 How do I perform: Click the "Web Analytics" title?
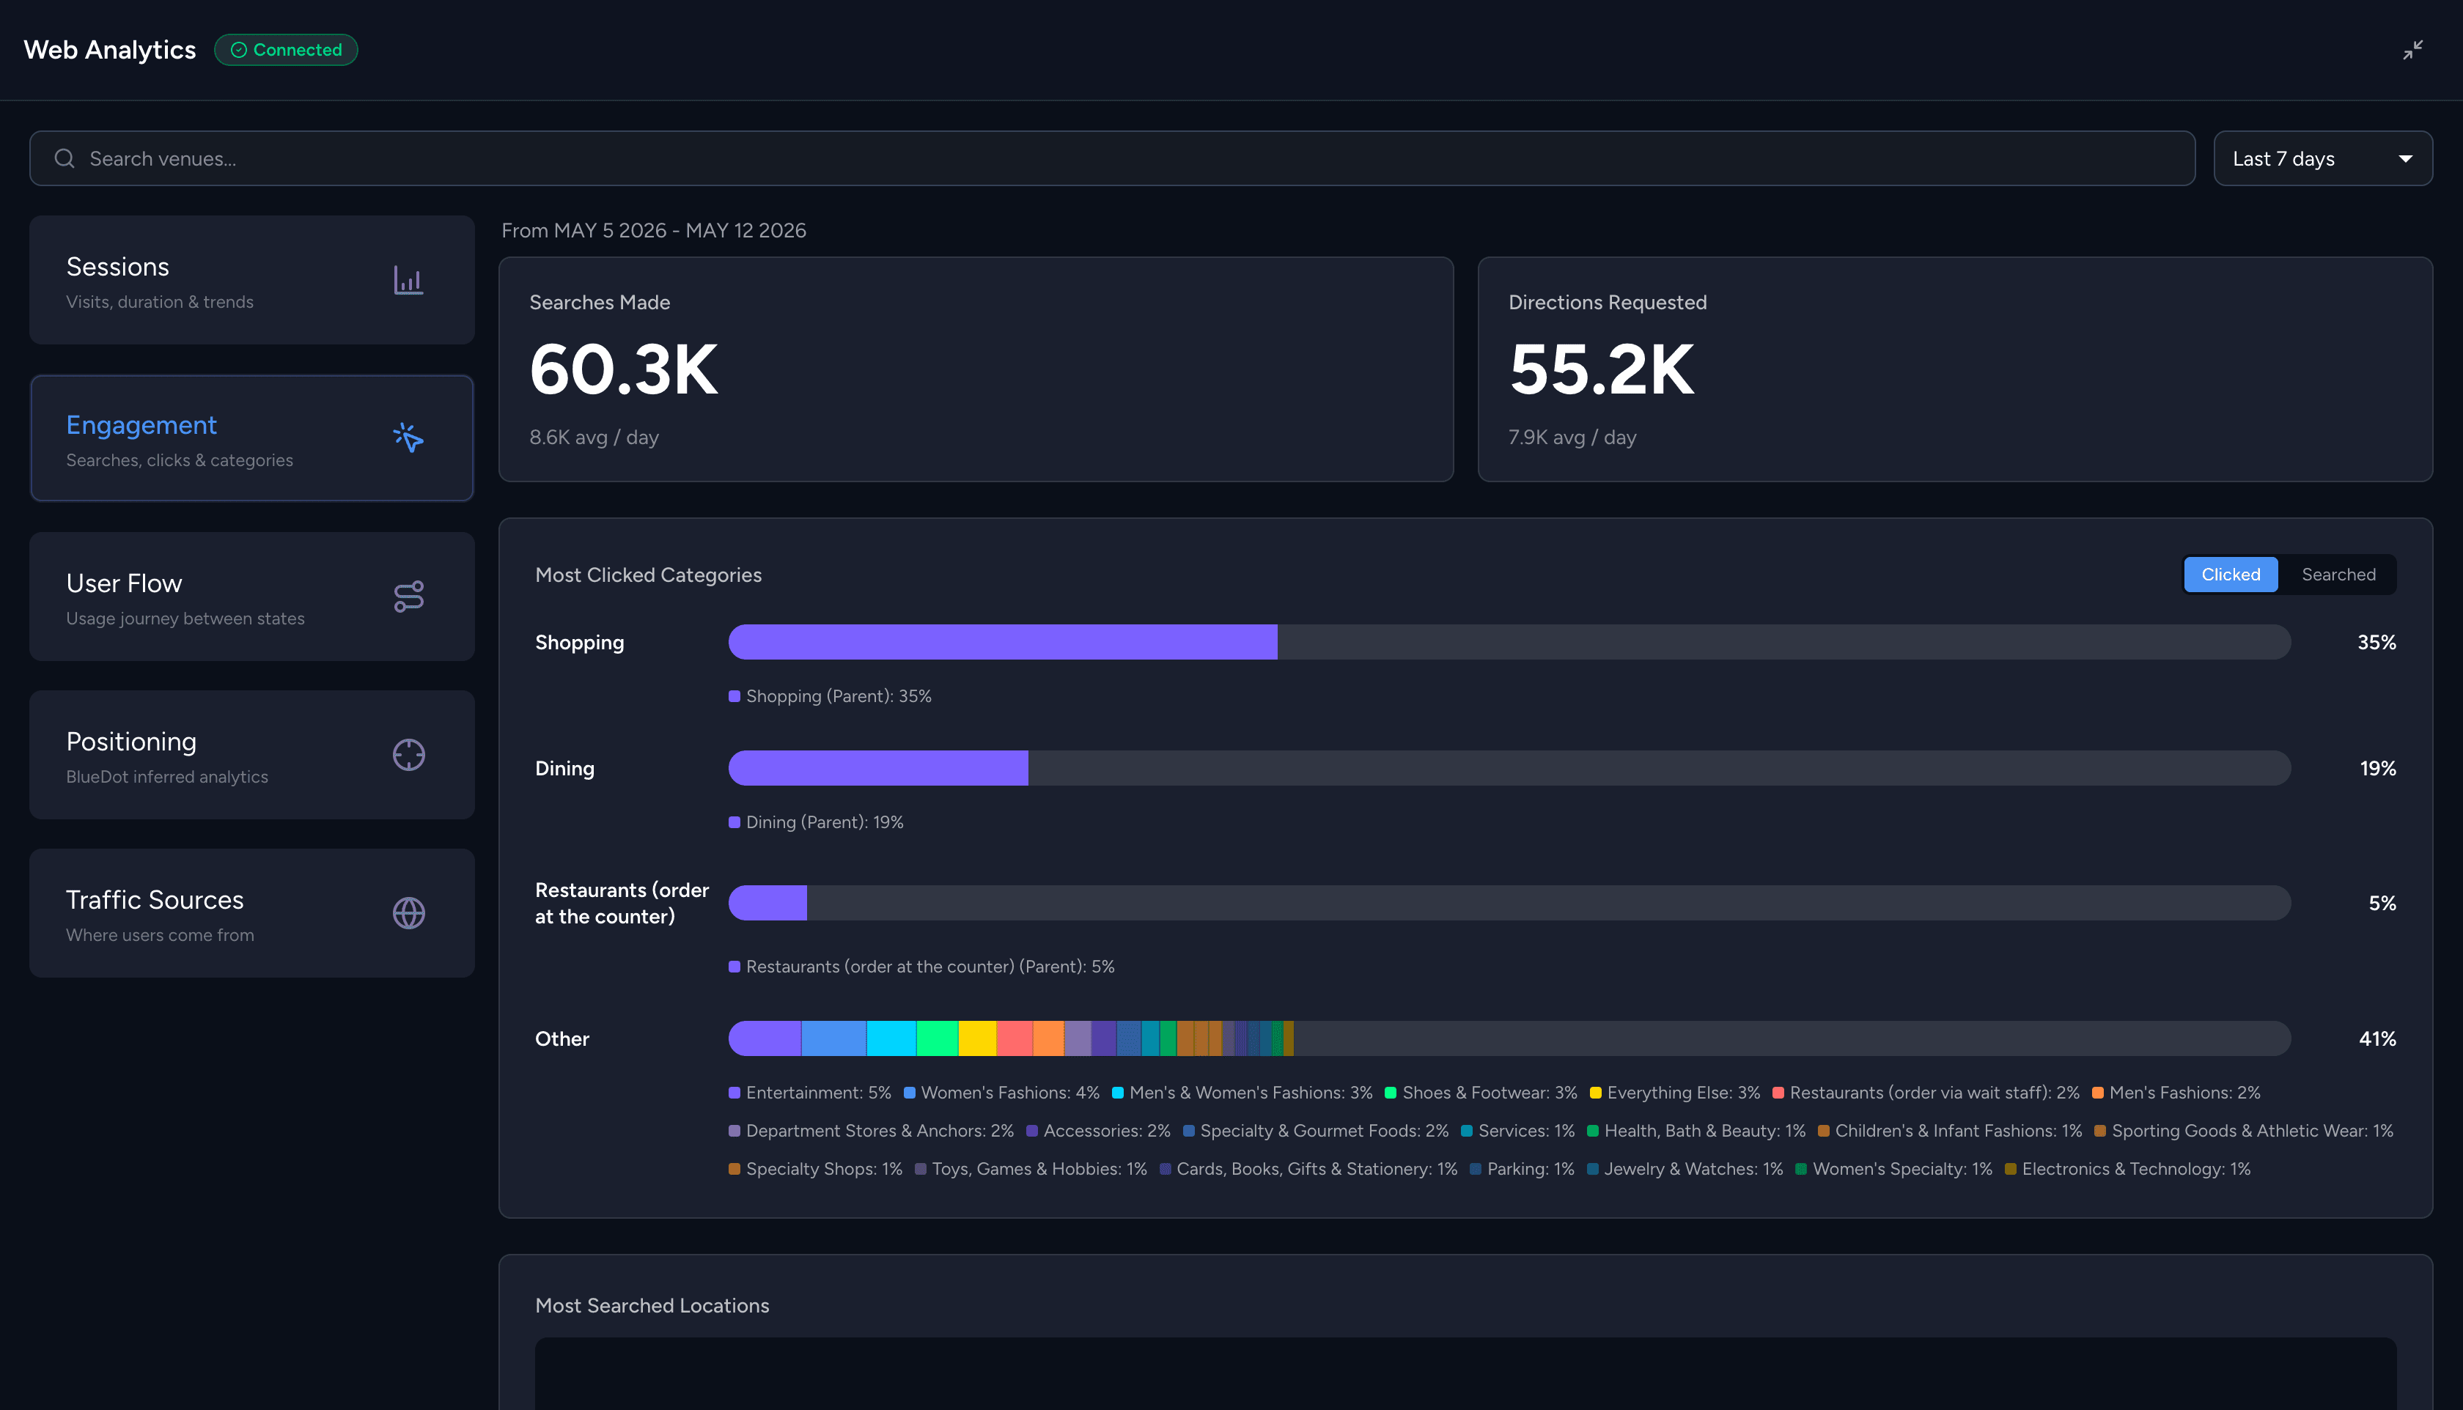109,49
